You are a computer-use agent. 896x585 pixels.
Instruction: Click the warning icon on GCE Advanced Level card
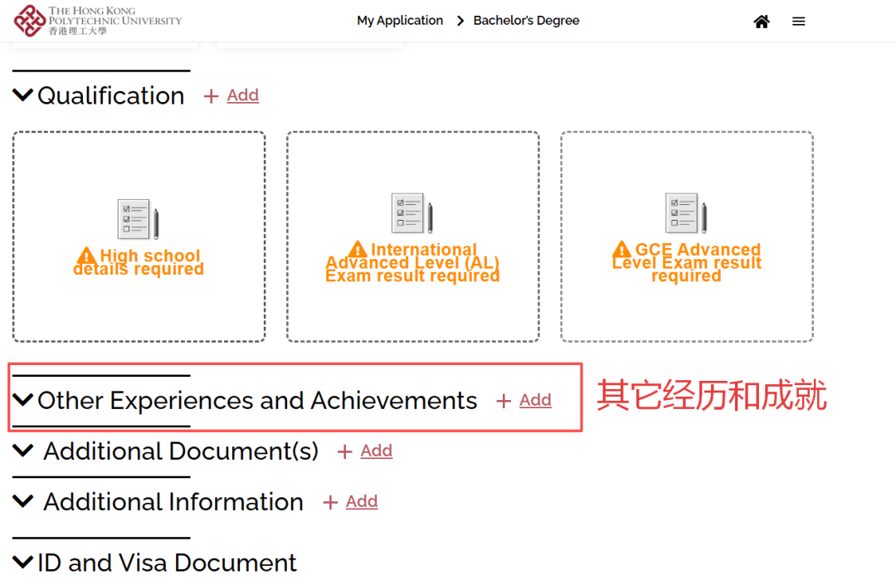point(621,249)
